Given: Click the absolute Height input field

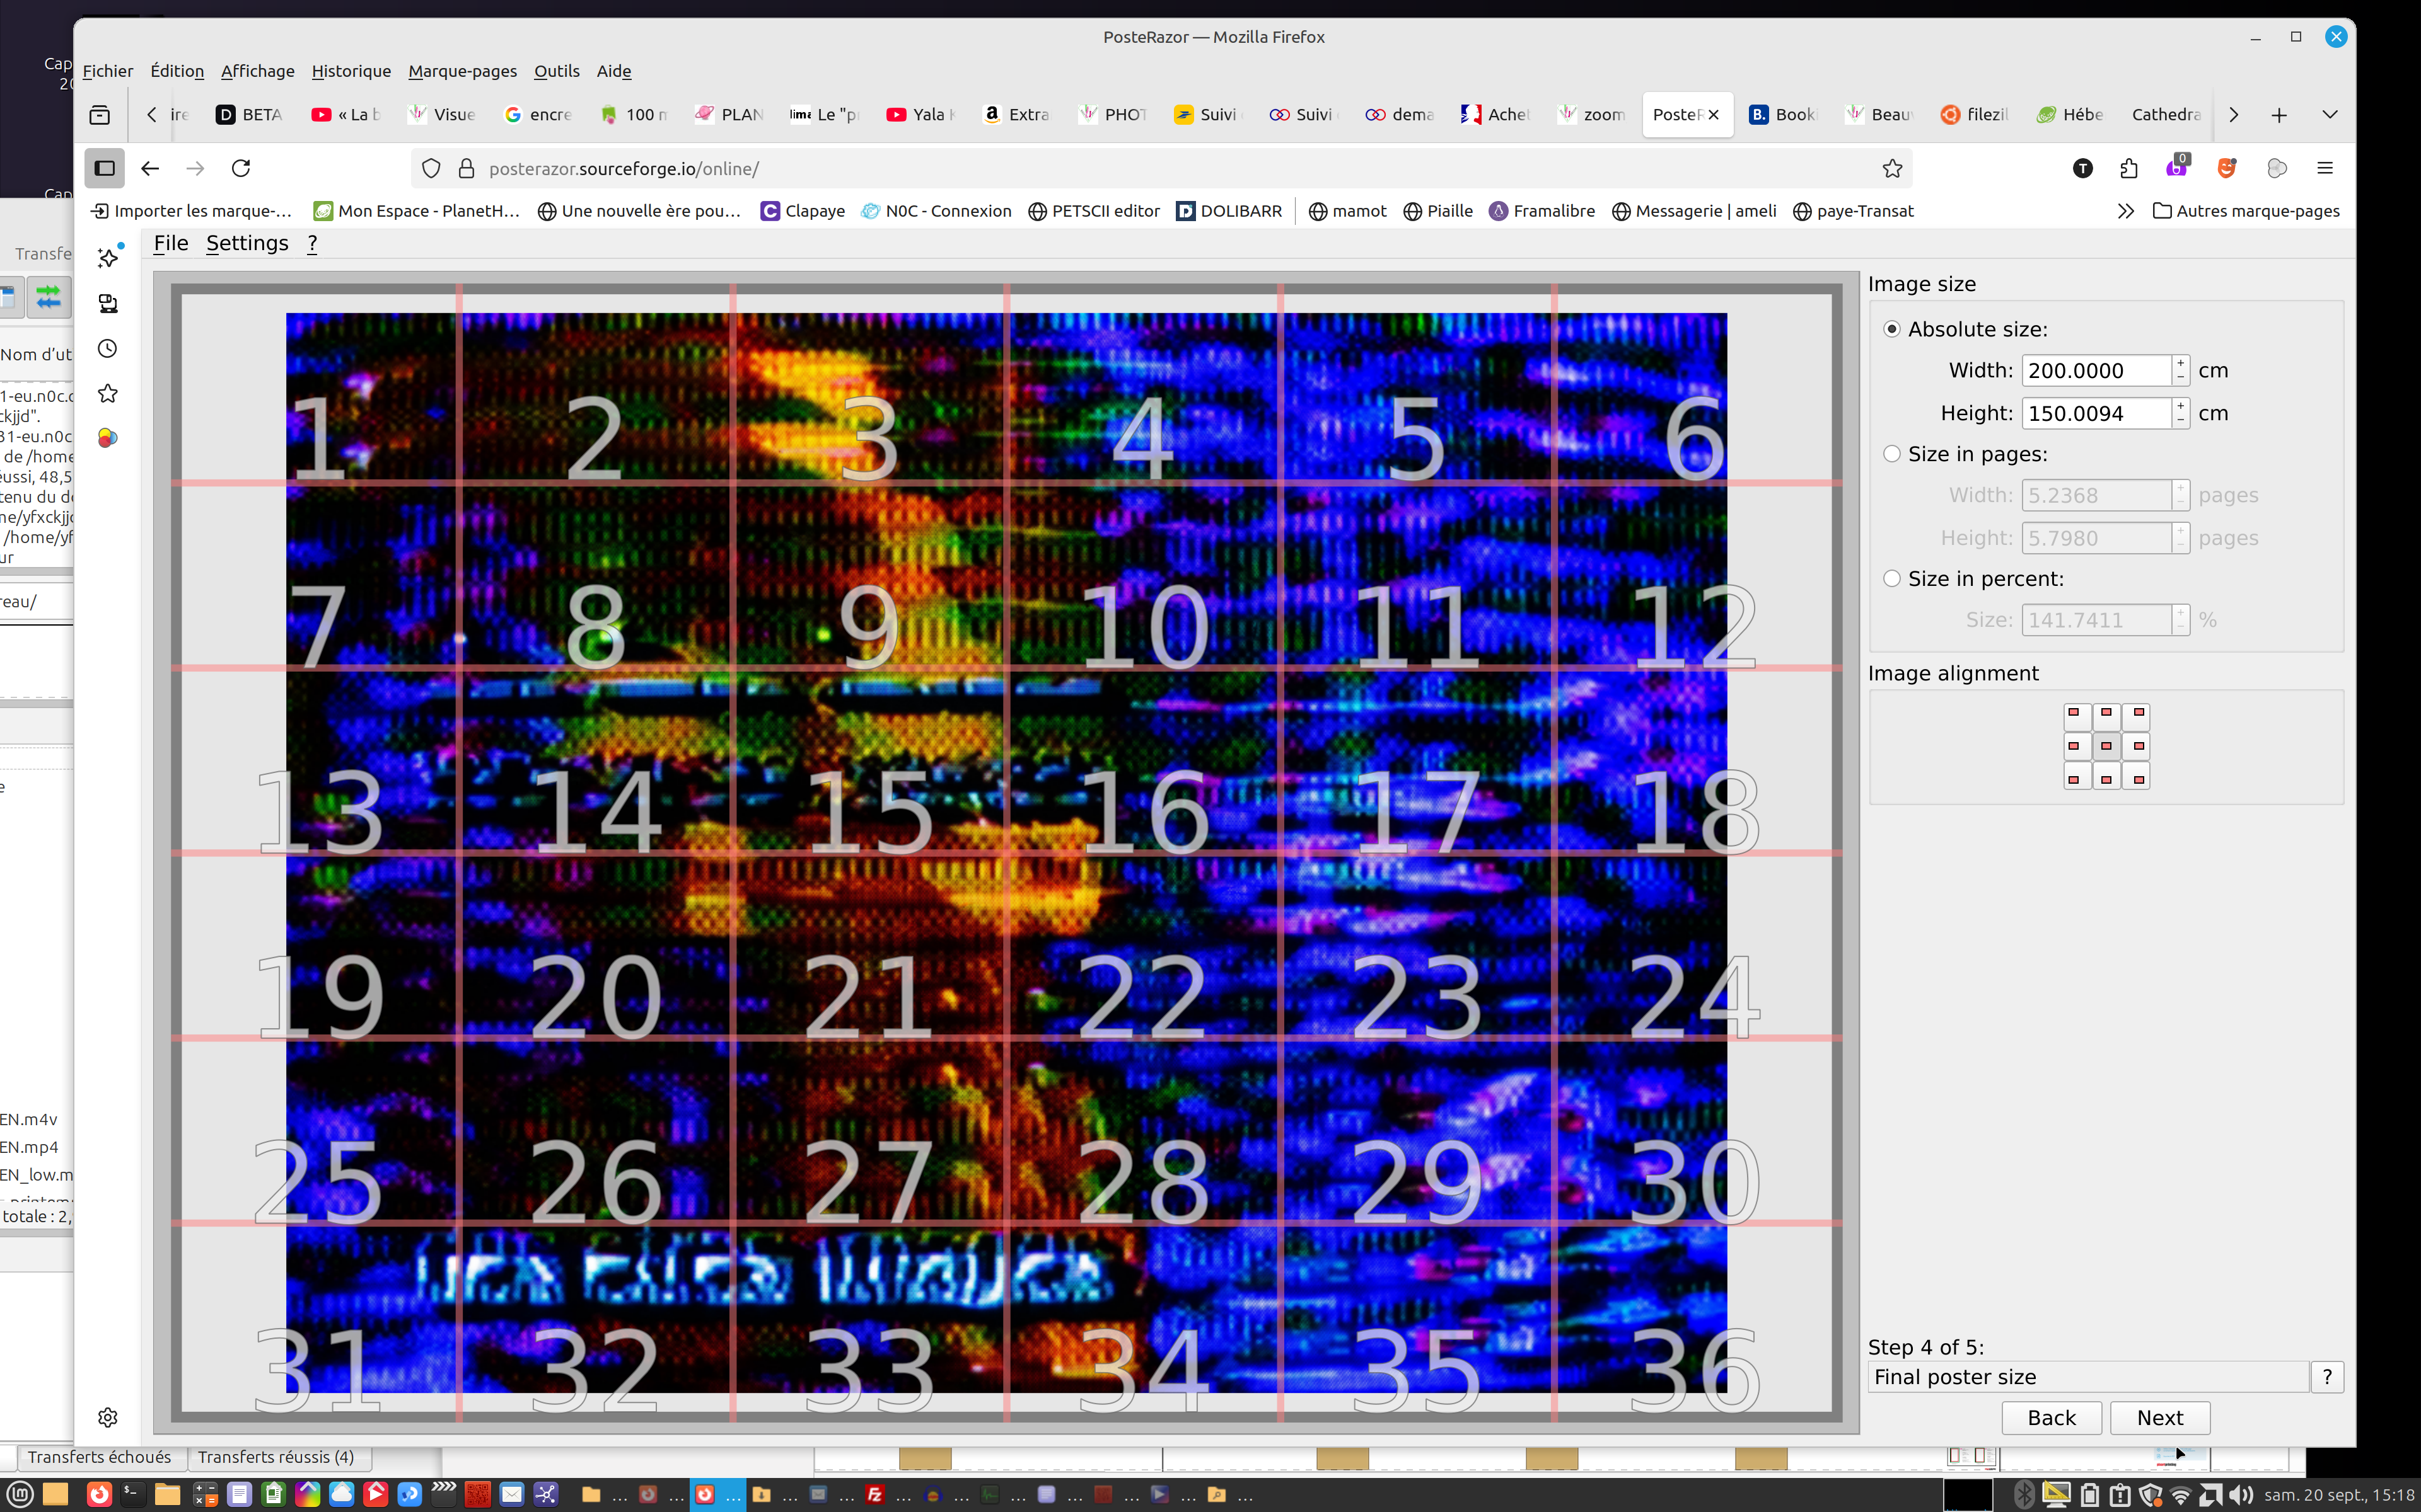Looking at the screenshot, I should [2096, 413].
